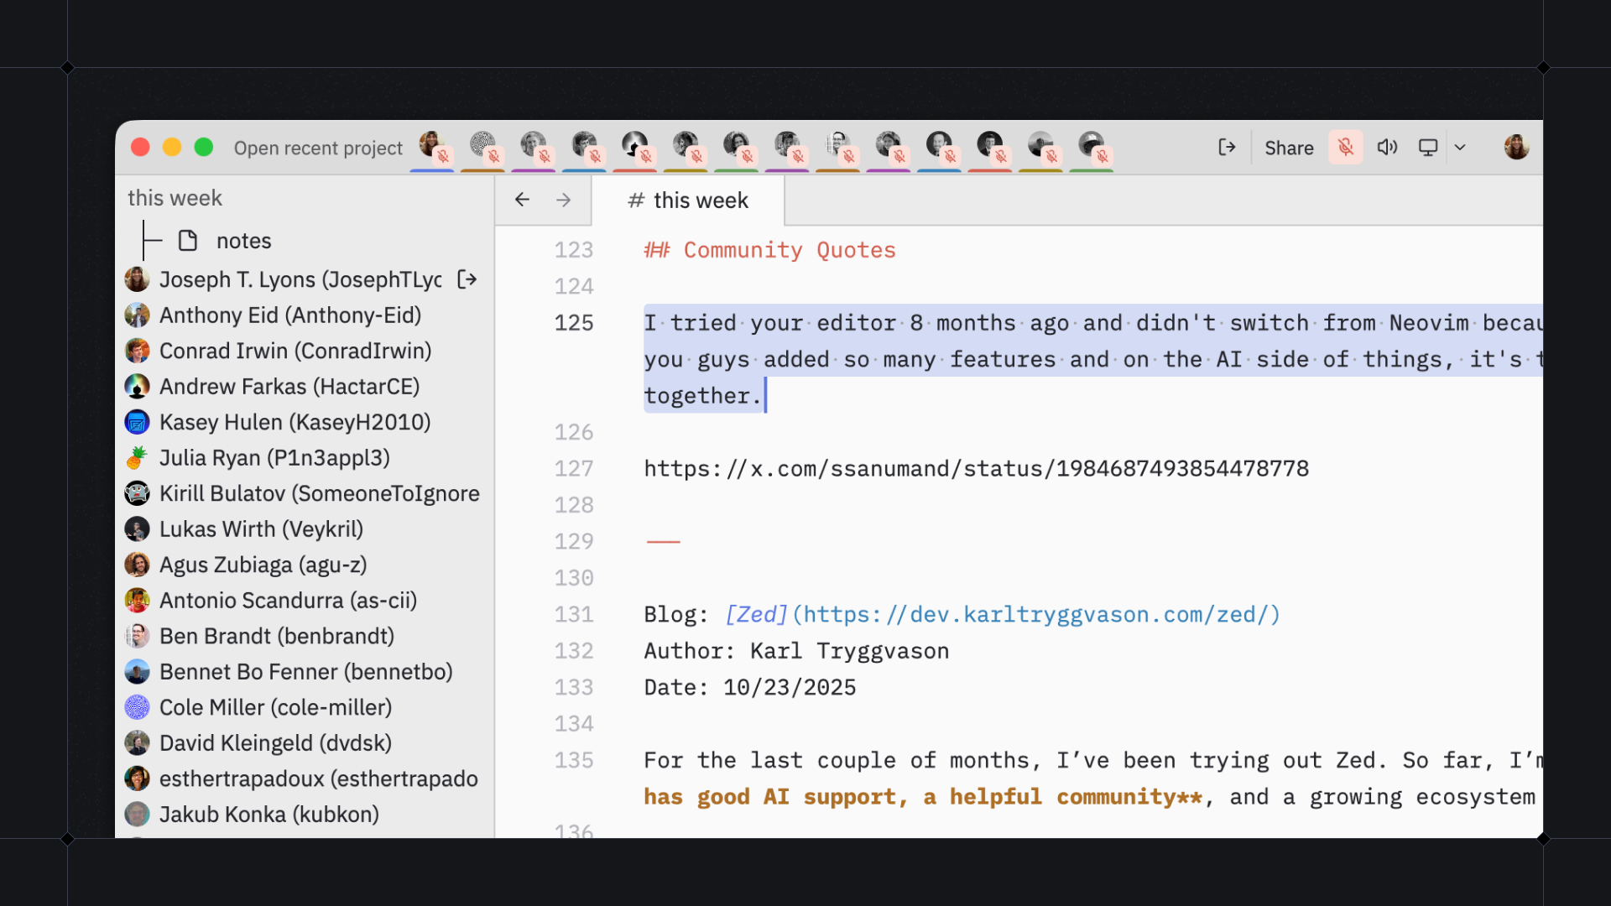Open your user avatar menu

1516,148
